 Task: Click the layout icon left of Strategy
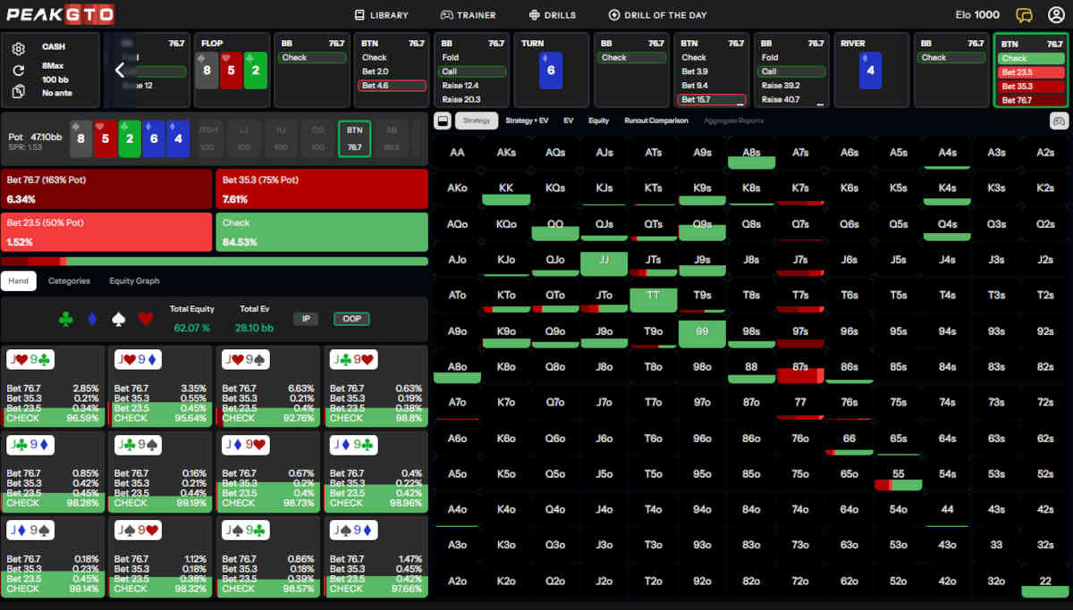[x=442, y=120]
